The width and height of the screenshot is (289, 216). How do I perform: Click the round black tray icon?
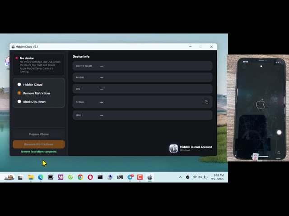coord(188,177)
